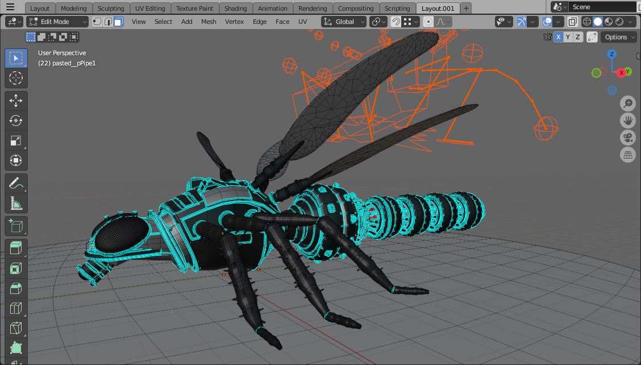Open the editor type dropdown
The image size is (641, 365).
click(14, 22)
